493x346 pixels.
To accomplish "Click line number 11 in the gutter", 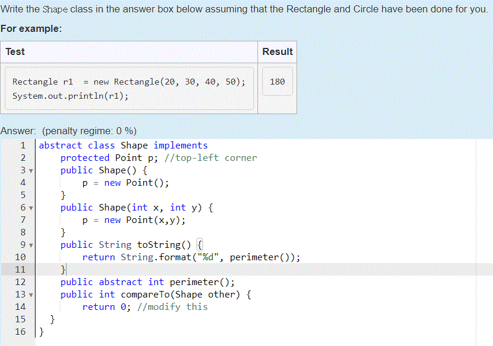I will [x=21, y=270].
